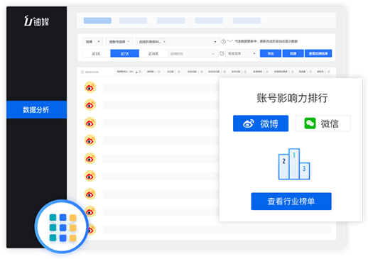
Task: Click the WeChat green icon in the ranking card
Action: click(x=310, y=123)
